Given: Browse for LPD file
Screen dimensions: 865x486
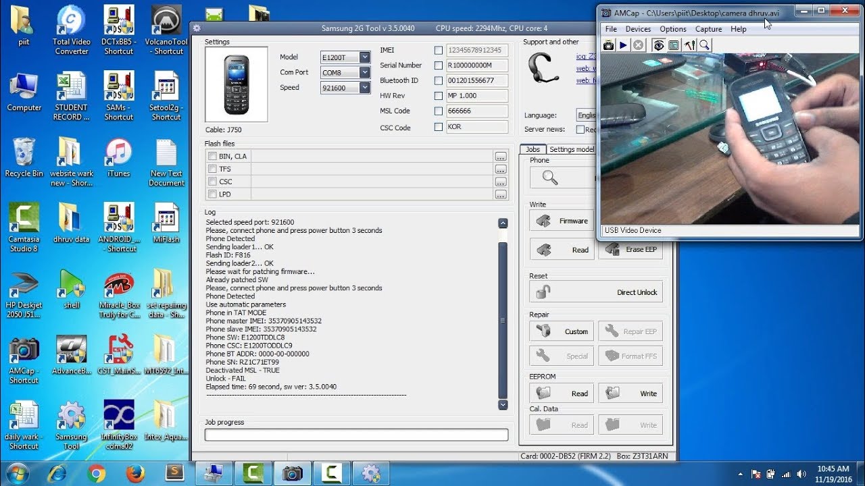Looking at the screenshot, I should tap(501, 194).
